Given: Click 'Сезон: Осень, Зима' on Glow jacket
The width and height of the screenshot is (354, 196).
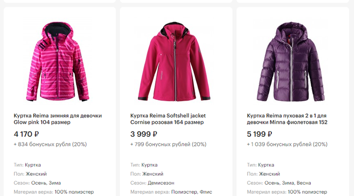Looking at the screenshot, I should point(37,183).
